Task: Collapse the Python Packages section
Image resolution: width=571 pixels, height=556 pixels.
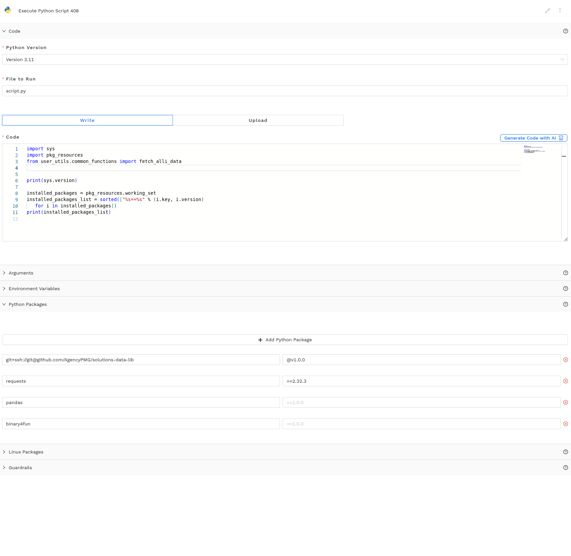Action: tap(27, 304)
